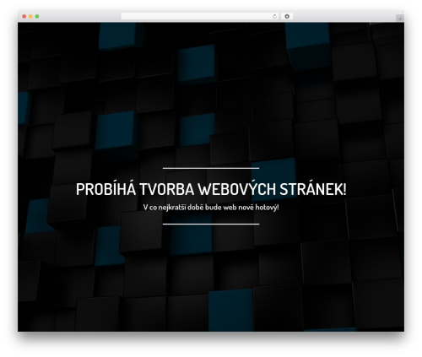Click the downloads icon beside address bar

coord(287,16)
